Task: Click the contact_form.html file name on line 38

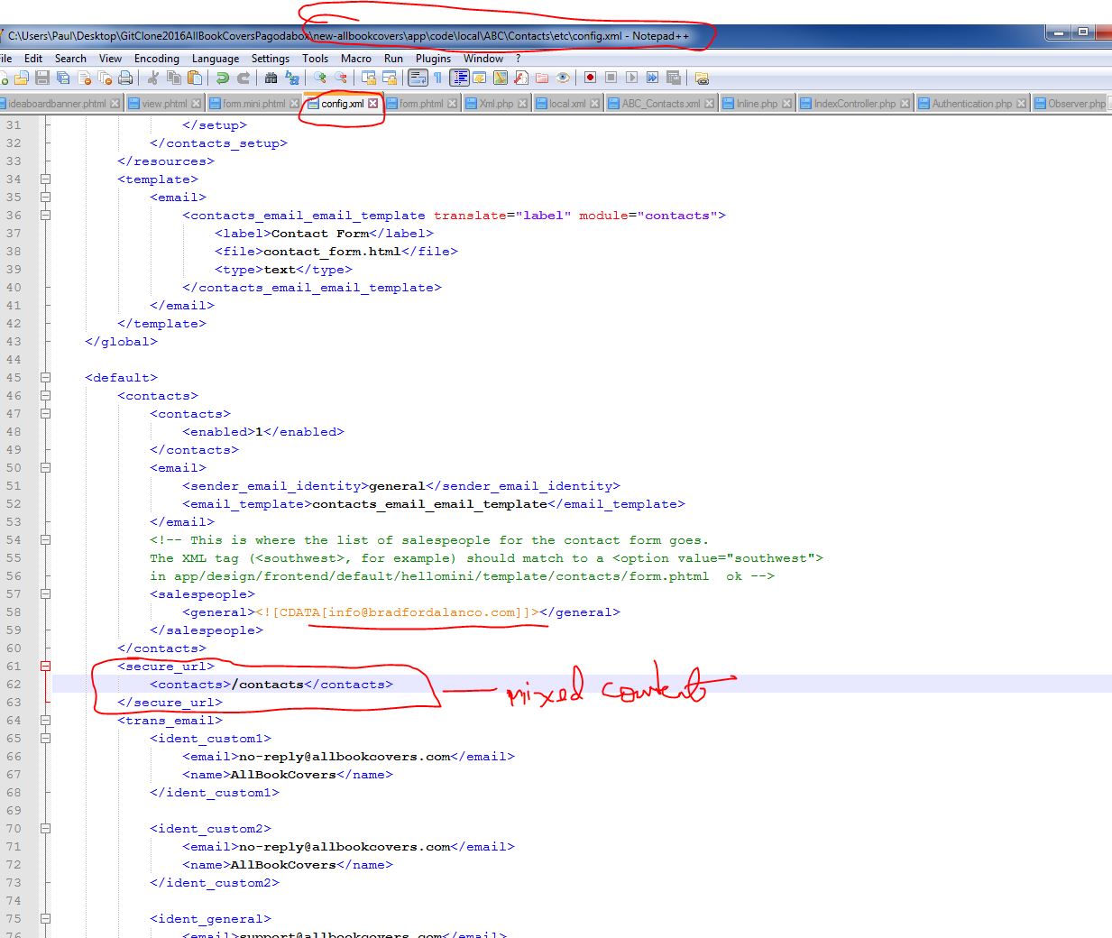Action: click(332, 252)
